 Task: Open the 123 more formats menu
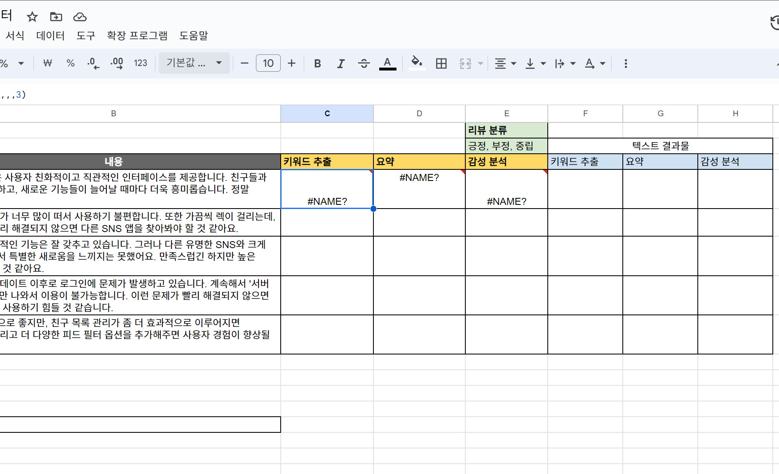[x=141, y=63]
